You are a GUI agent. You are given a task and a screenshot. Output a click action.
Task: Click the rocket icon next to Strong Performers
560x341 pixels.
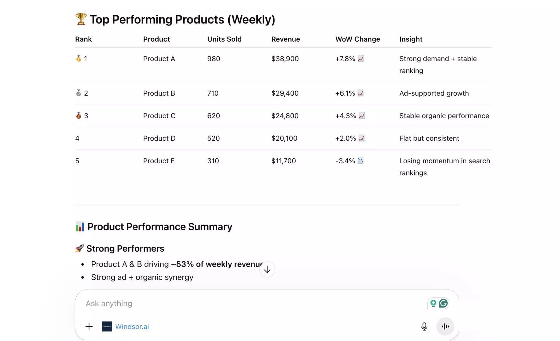(x=79, y=248)
